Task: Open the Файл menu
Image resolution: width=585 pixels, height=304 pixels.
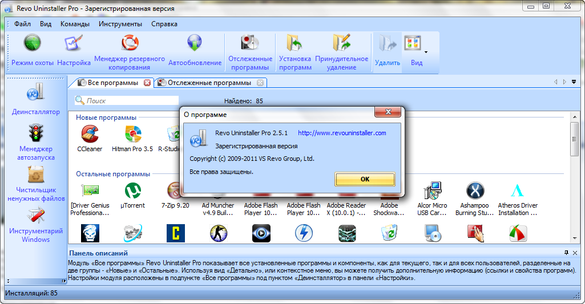Action: [x=22, y=24]
